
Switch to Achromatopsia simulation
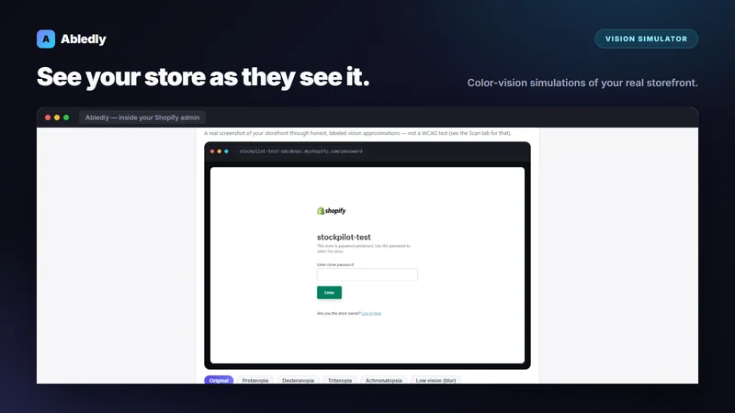click(x=383, y=380)
